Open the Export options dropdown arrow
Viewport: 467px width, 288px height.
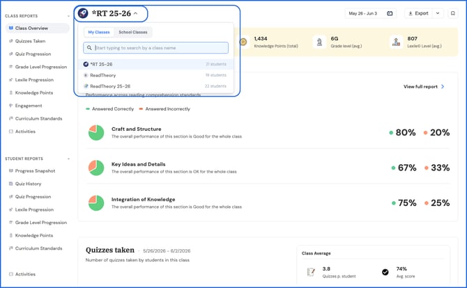[438, 13]
